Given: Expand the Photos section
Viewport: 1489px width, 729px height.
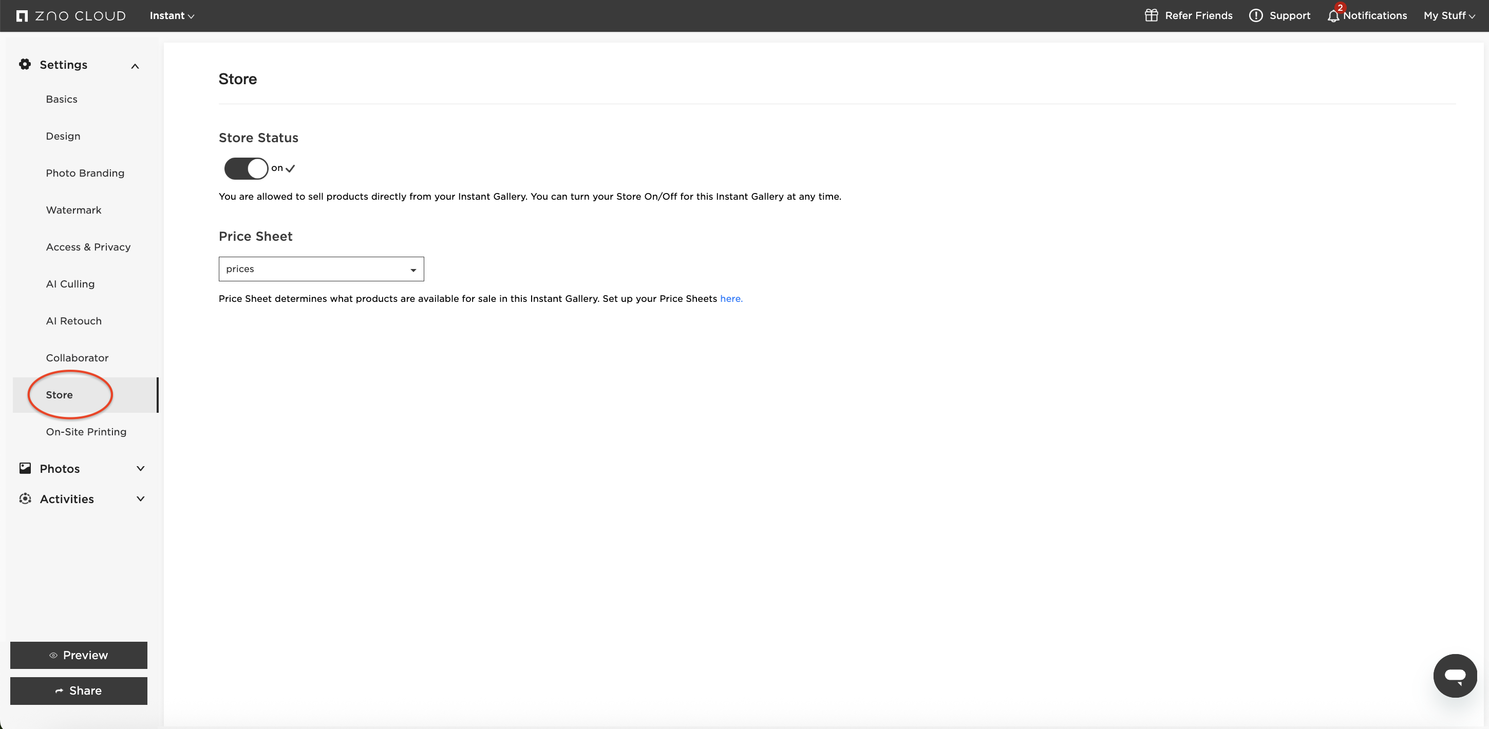Looking at the screenshot, I should coord(139,469).
